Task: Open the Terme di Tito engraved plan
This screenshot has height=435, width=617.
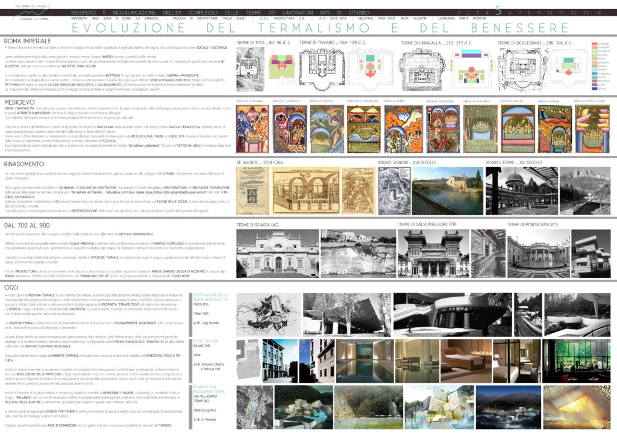Action: tap(250, 70)
